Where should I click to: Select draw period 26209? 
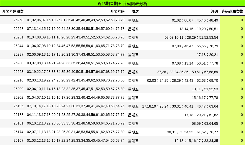pyautogui.click(x=18, y=89)
